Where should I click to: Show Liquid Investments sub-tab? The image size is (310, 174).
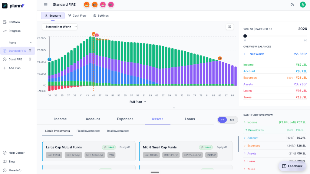pyautogui.click(x=58, y=131)
